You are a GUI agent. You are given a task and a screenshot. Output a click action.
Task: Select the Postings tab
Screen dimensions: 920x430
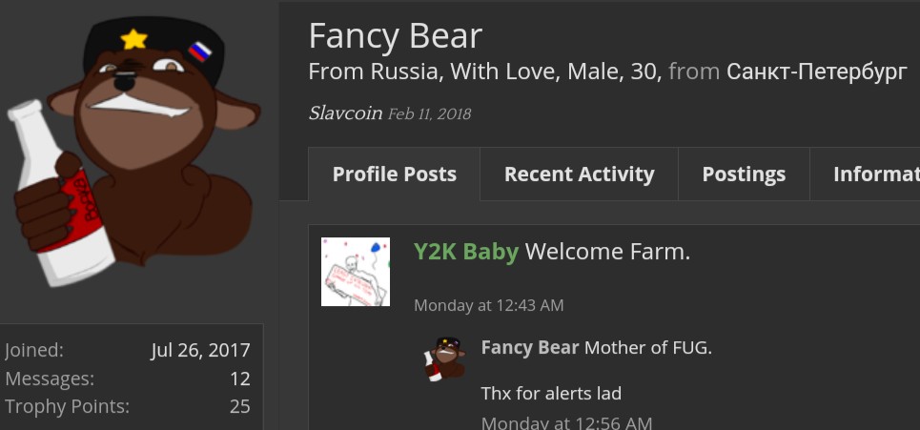pos(744,174)
